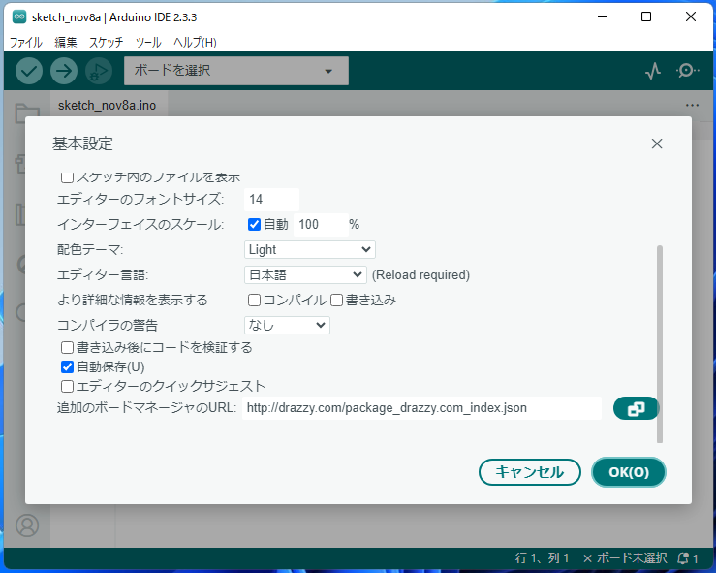The image size is (716, 573).
Task: Click the Upload arrow toolbar icon
Action: click(x=64, y=71)
